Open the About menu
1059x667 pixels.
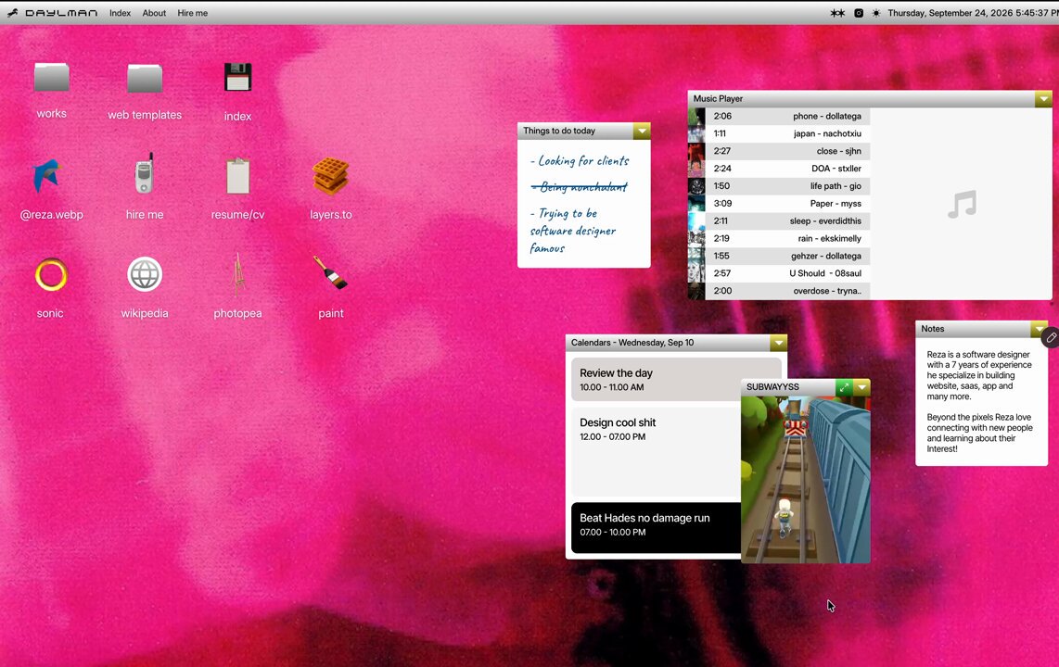[154, 13]
